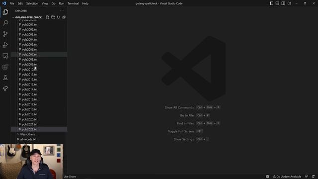
Task: Click the Copilot icon in status bar
Action: point(267,177)
